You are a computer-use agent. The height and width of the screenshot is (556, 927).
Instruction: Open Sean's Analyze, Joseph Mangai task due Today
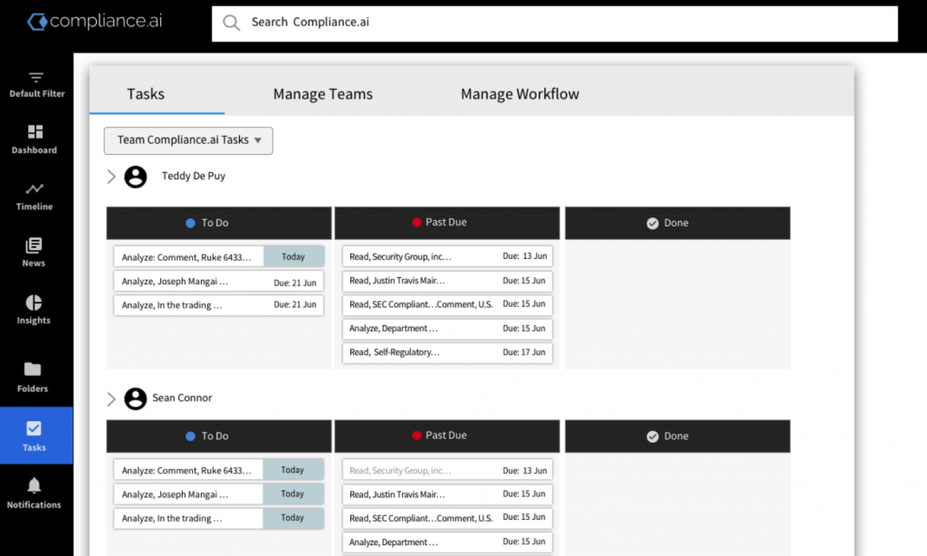click(x=219, y=494)
